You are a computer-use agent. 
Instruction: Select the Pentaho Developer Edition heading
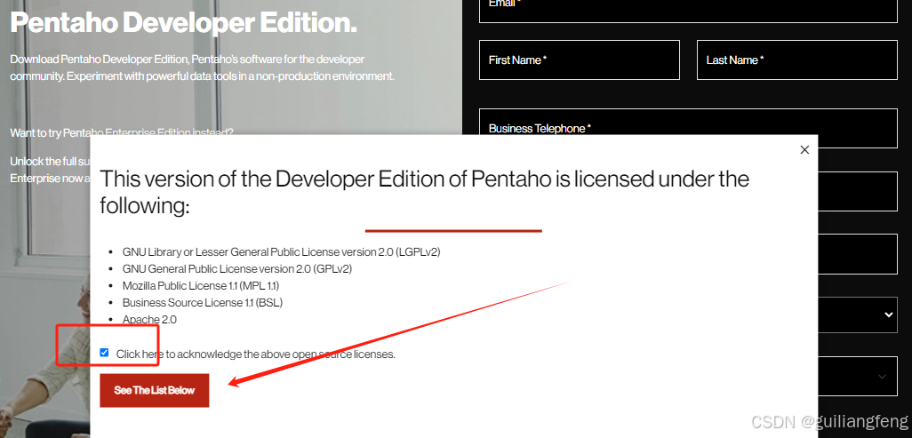(x=183, y=22)
